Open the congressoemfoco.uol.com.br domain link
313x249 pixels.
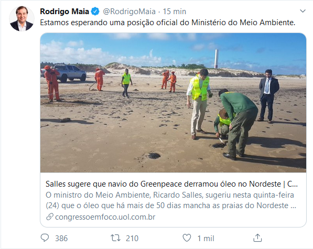(105, 217)
